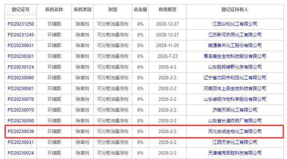The height and width of the screenshot is (159, 287).
Task: Click holder 江苏新河农用化工有限公司
Action: (235, 35)
